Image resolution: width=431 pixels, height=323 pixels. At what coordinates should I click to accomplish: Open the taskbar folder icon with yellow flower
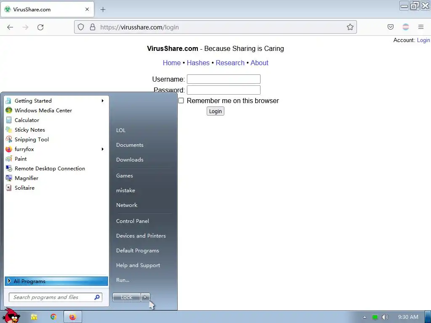(34, 317)
